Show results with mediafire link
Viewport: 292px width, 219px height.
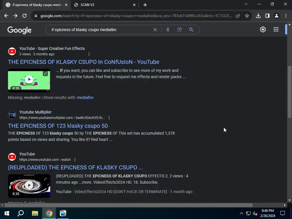tap(85, 98)
